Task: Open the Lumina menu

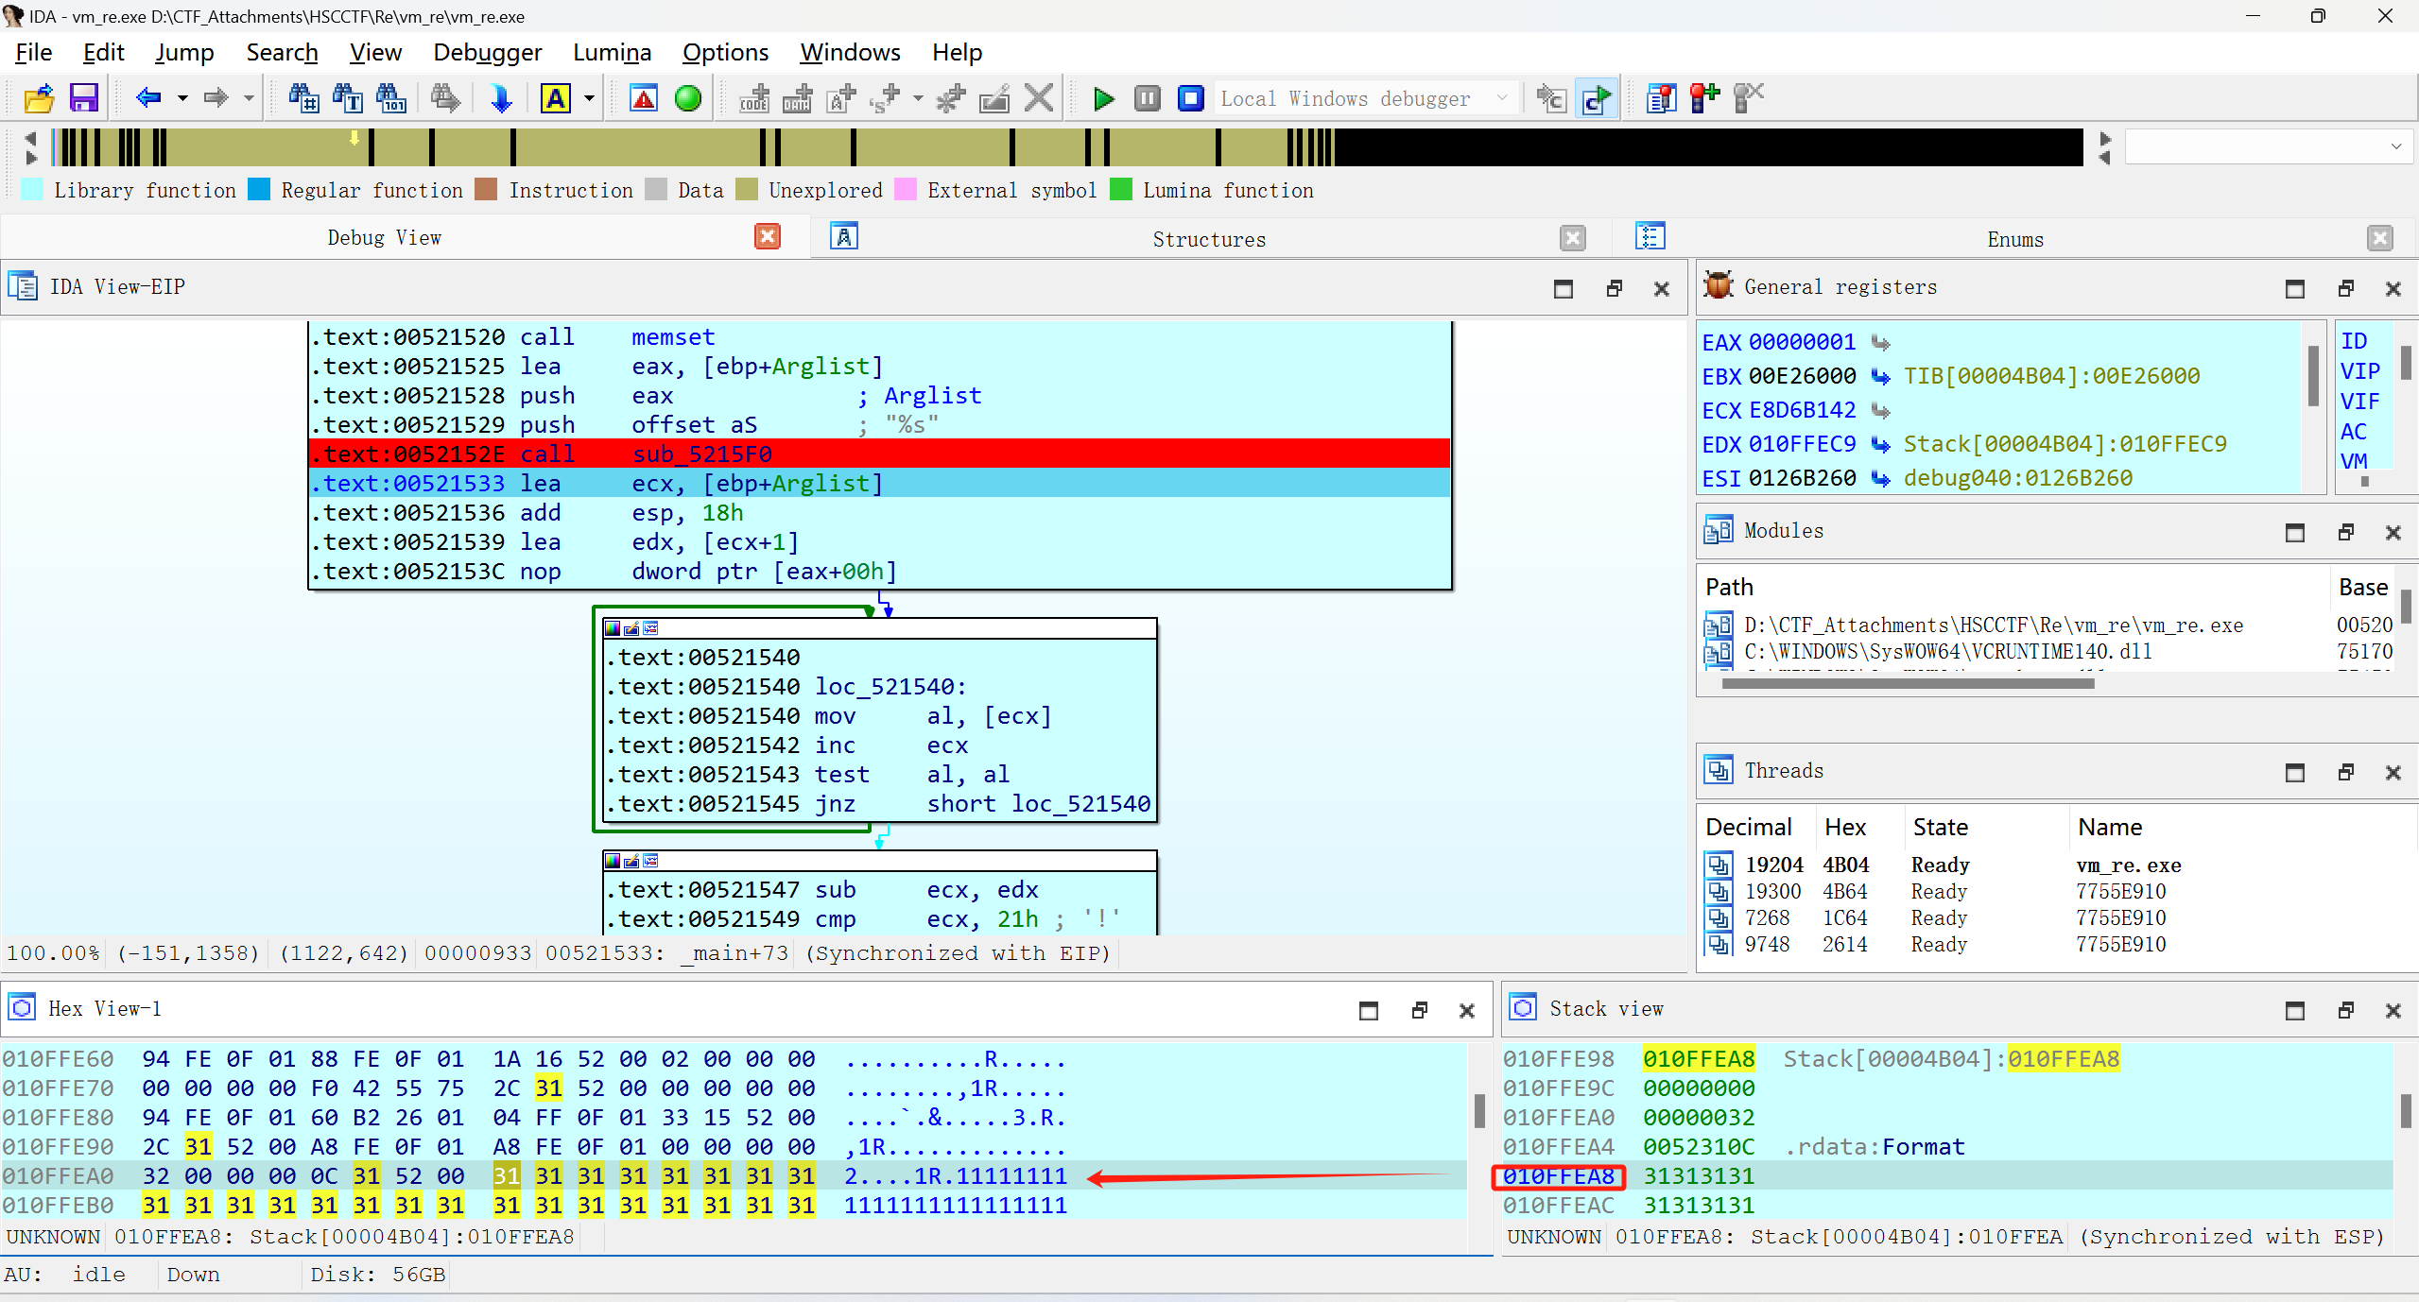Action: coord(612,52)
